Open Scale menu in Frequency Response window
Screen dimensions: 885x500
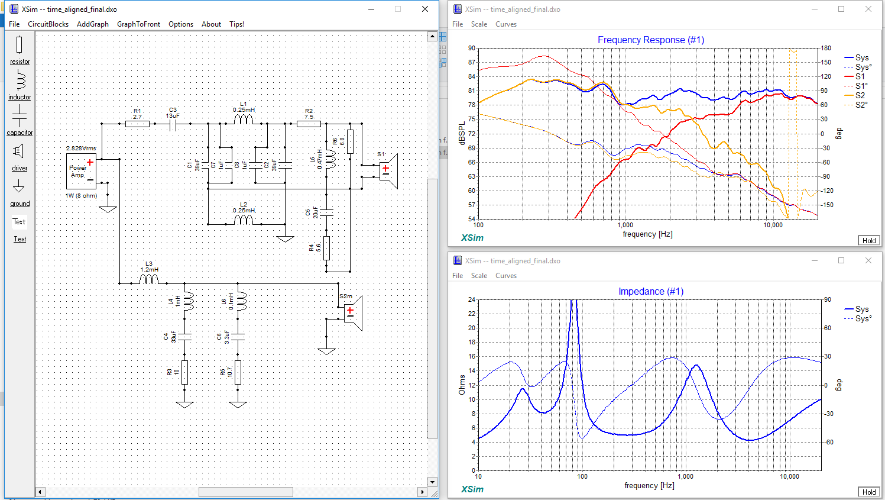point(479,24)
